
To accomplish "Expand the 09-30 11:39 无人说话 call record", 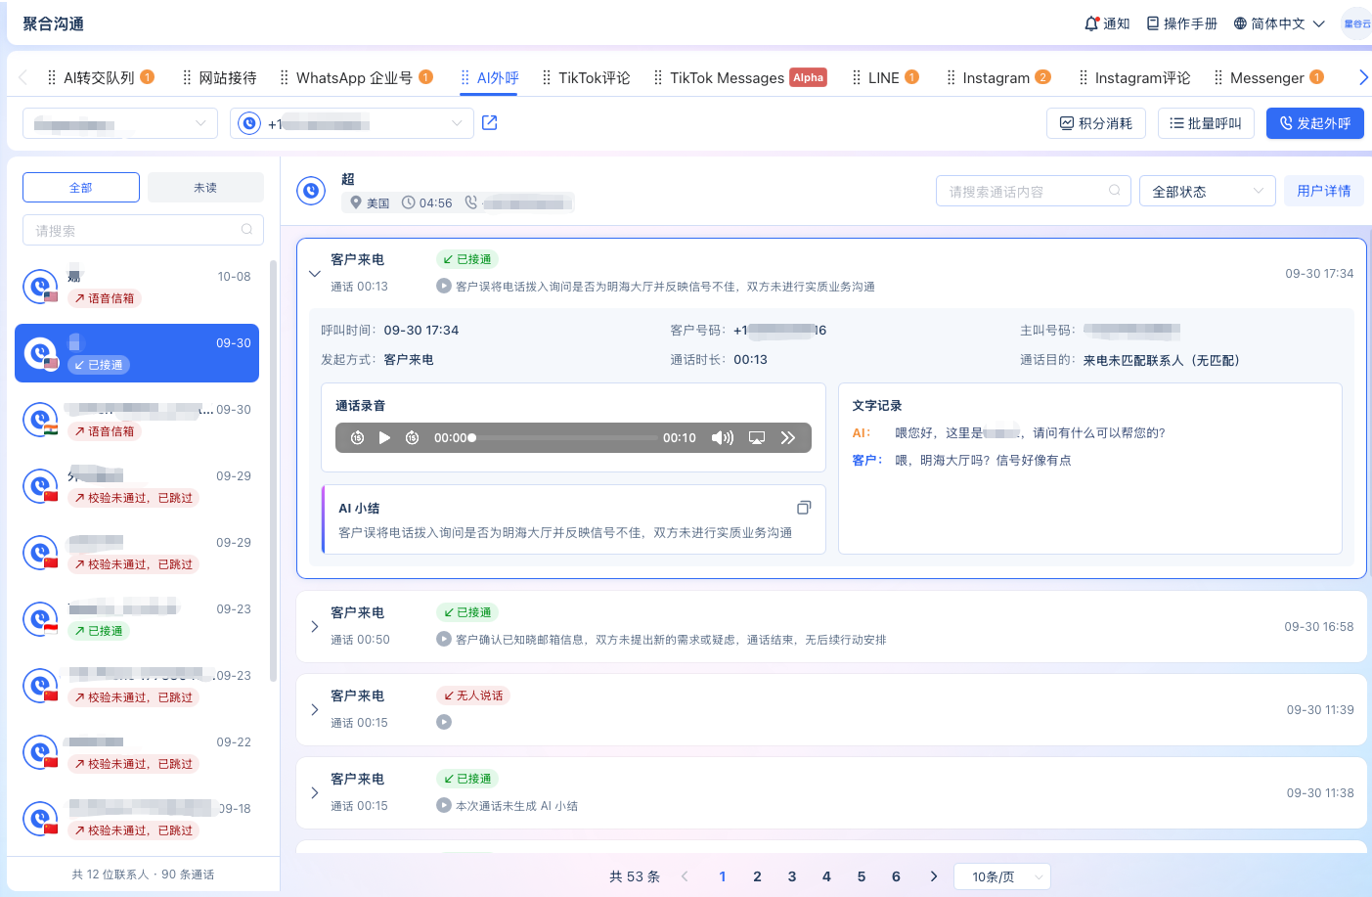I will [315, 709].
